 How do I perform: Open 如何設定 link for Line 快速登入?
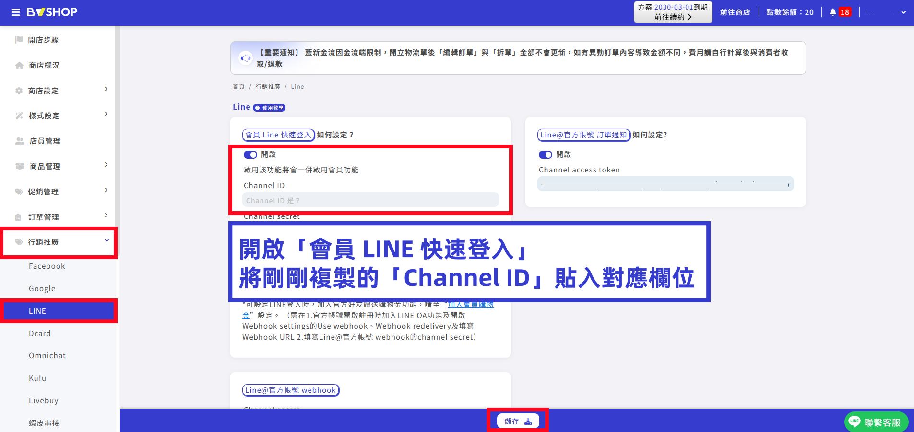[x=335, y=135]
